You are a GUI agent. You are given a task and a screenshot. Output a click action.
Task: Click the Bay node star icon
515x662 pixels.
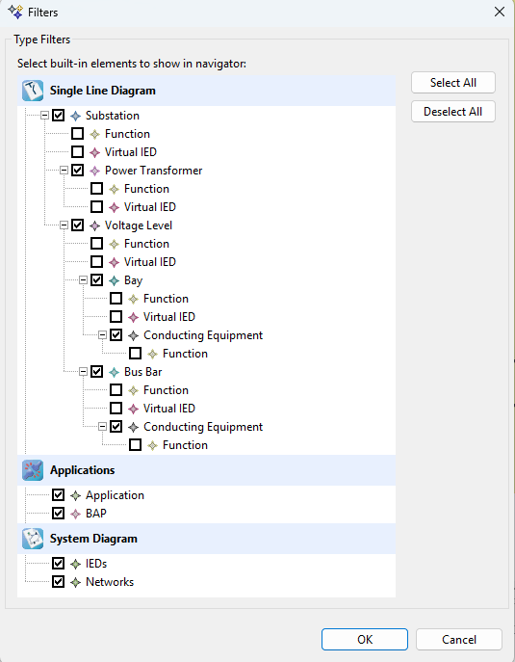(x=115, y=280)
